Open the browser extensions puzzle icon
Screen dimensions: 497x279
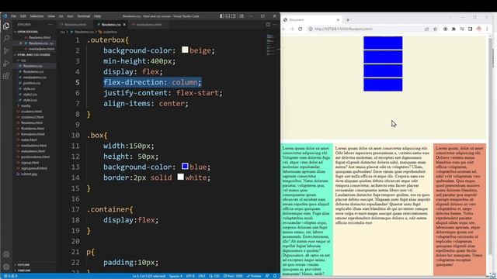click(x=454, y=29)
